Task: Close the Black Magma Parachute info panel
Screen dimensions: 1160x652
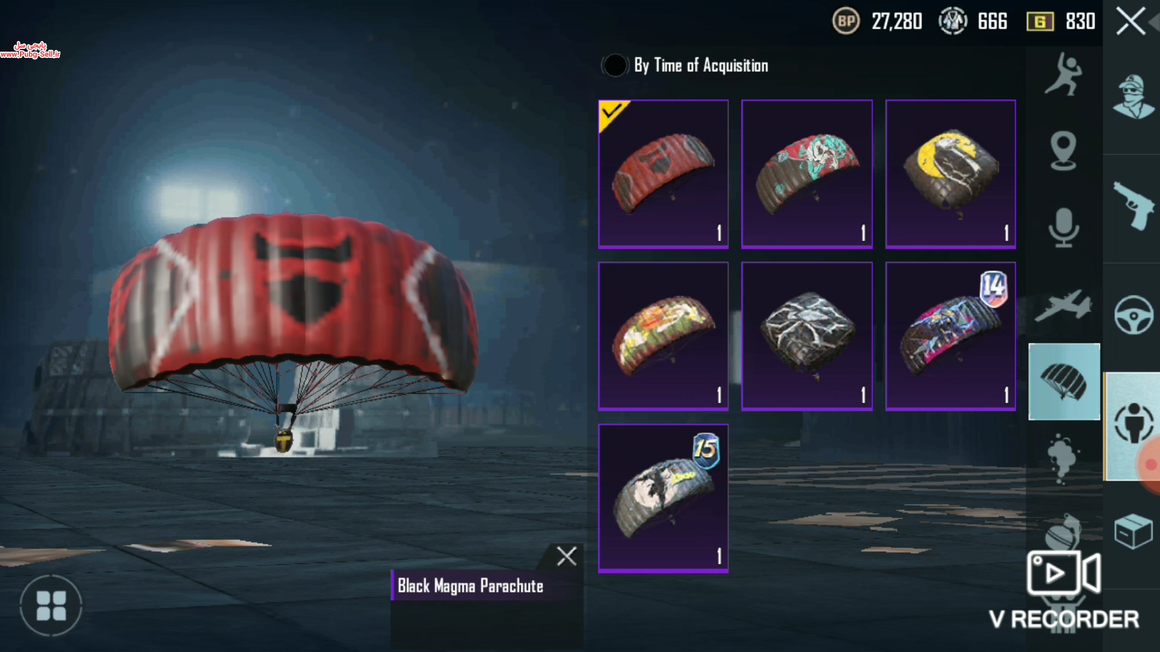Action: point(566,556)
